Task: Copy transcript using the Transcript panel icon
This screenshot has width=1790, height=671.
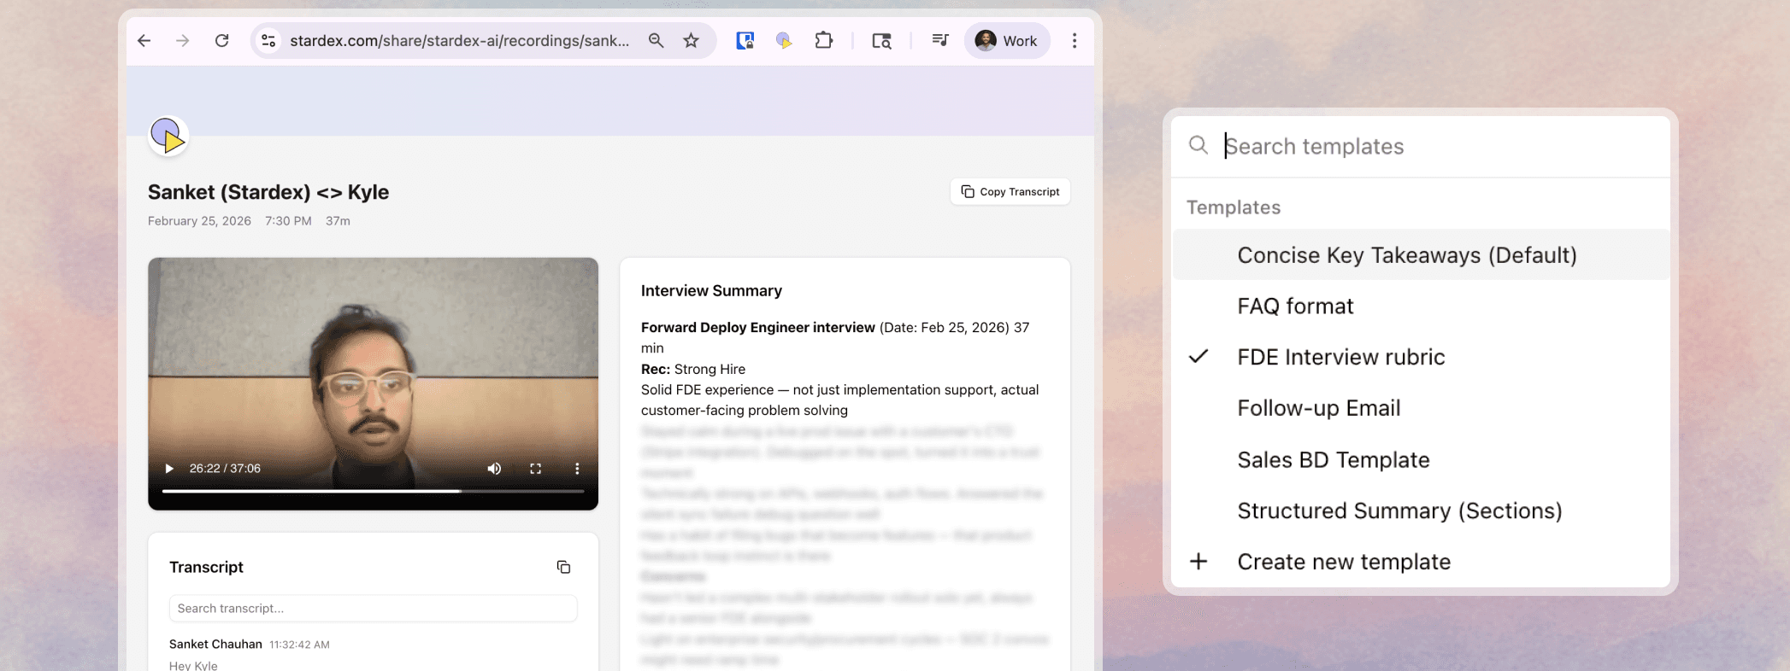Action: (x=563, y=567)
